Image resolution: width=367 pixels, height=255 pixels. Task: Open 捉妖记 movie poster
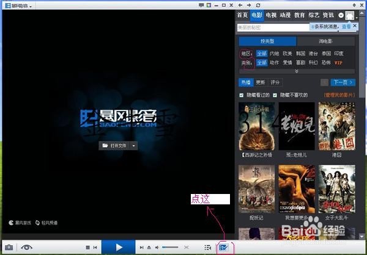tap(256, 189)
